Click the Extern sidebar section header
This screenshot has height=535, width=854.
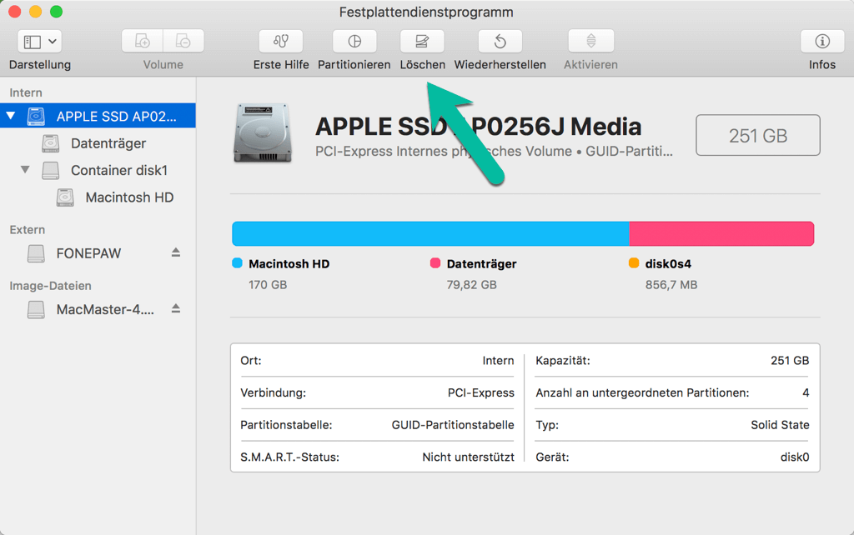(28, 230)
